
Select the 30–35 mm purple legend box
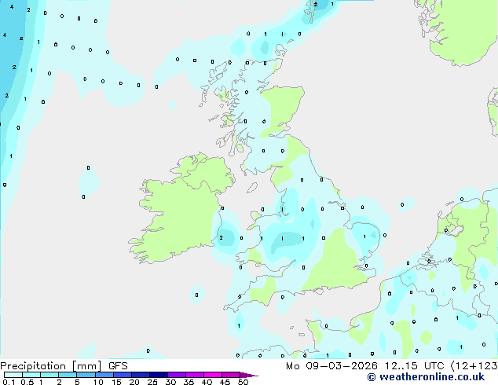coord(177,375)
